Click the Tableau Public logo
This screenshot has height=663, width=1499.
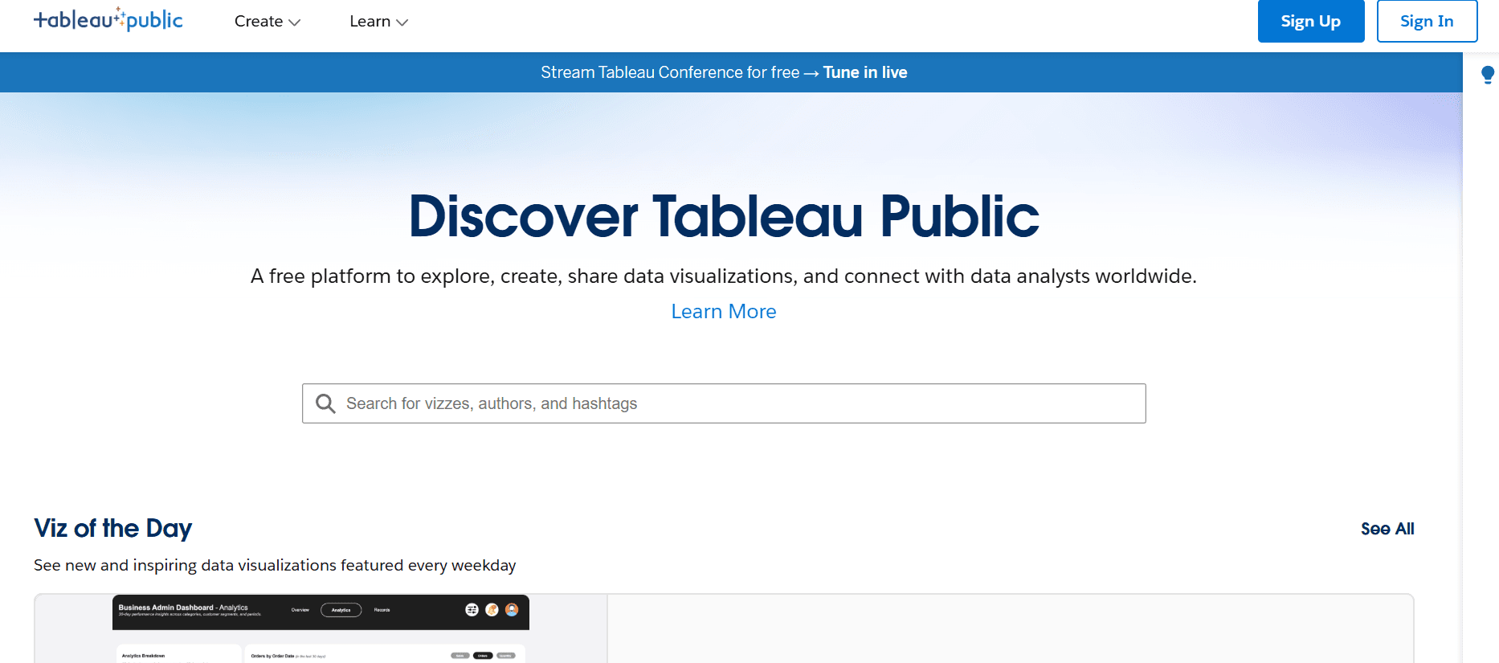click(x=108, y=20)
